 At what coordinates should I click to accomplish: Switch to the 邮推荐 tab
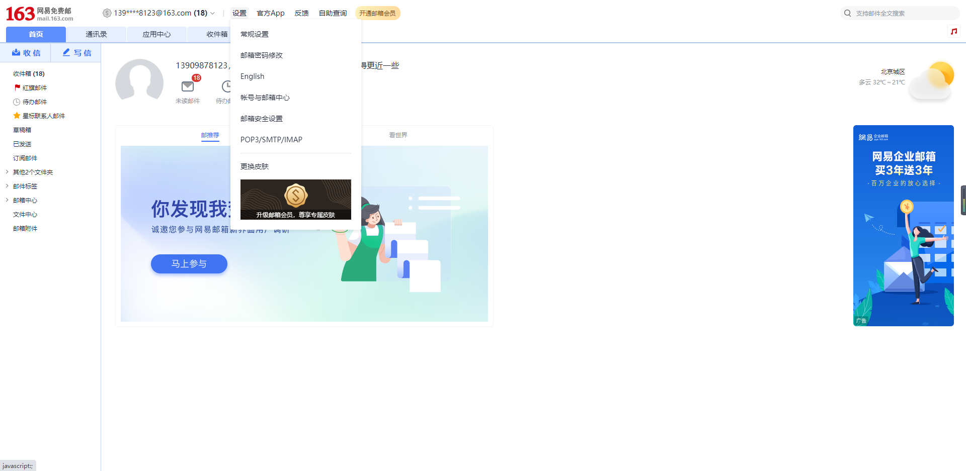pos(210,135)
